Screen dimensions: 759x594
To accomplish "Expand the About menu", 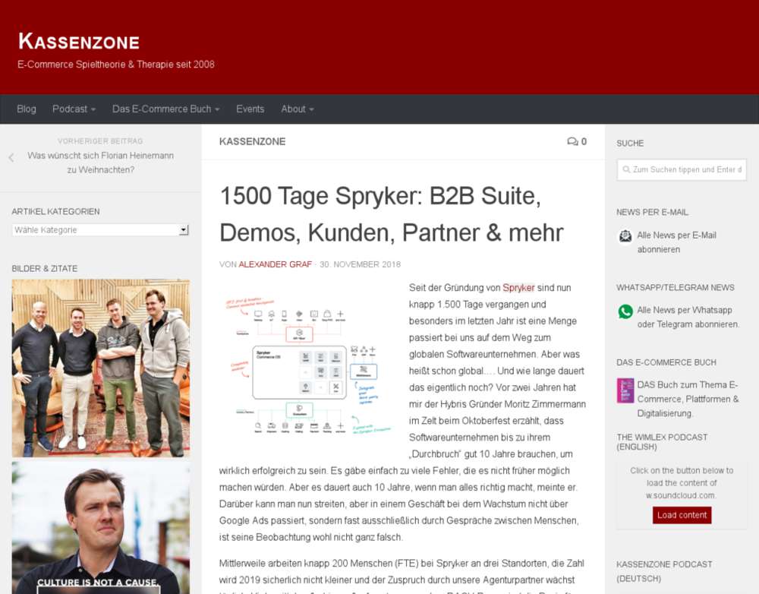I will pyautogui.click(x=298, y=109).
